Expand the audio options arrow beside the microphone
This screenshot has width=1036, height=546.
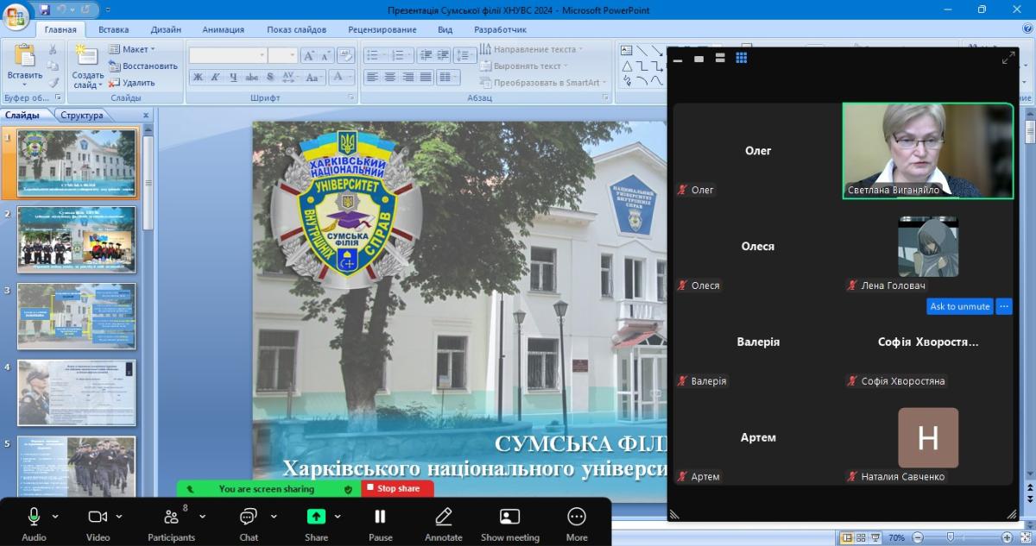(x=55, y=517)
